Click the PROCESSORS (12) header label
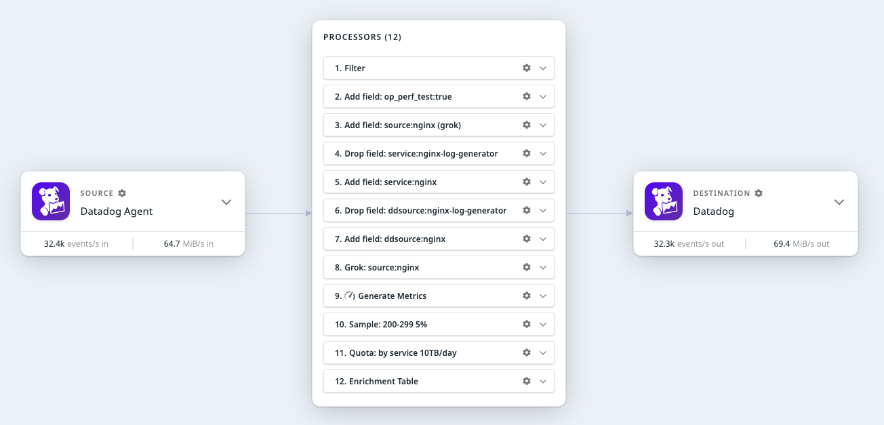 (361, 37)
